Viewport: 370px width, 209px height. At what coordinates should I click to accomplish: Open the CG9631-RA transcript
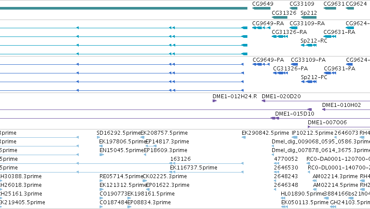[330, 36]
